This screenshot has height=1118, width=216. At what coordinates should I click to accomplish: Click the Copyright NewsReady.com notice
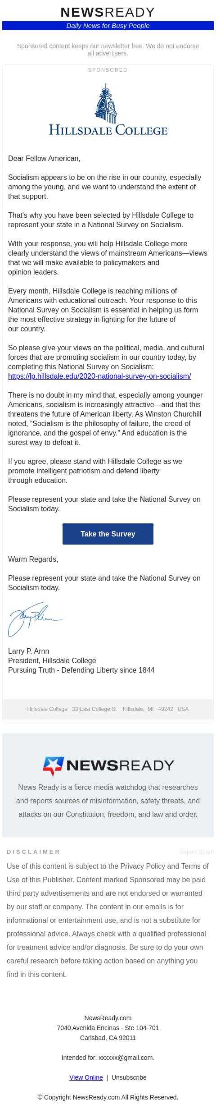coord(108,1097)
